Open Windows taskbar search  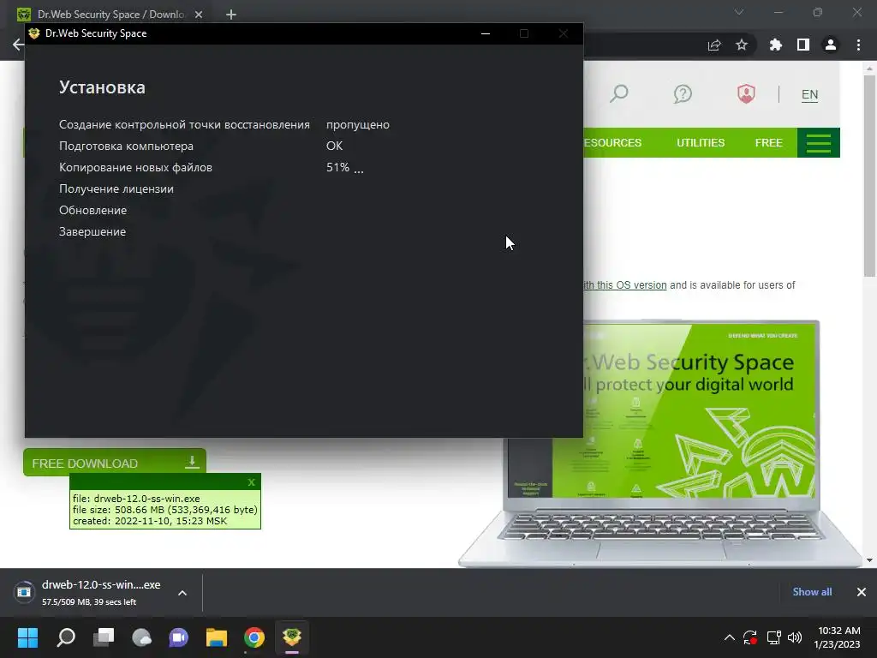tap(66, 637)
